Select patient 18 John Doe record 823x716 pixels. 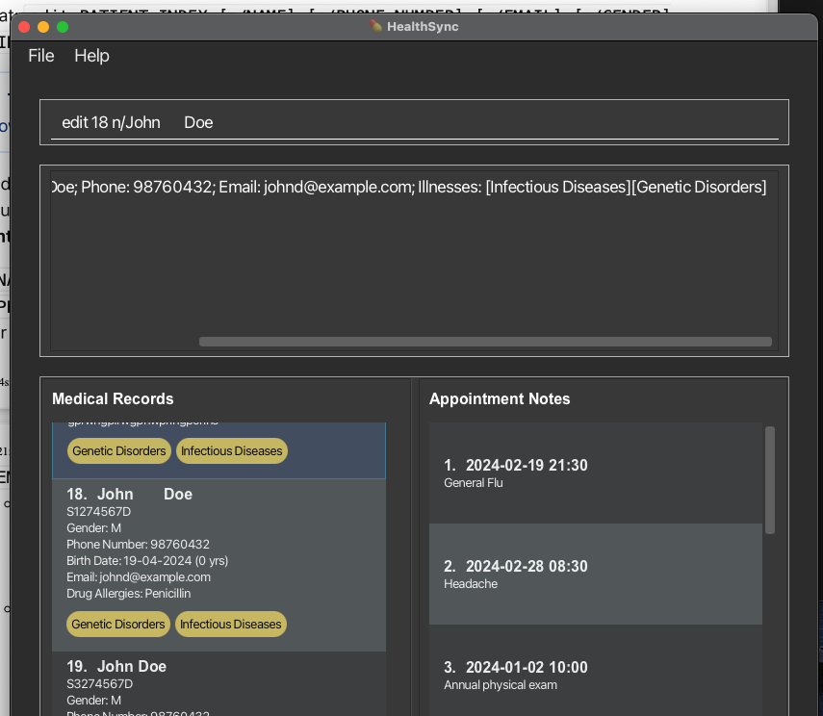click(219, 565)
